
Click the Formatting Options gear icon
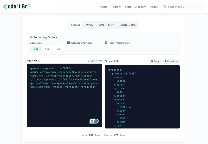pos(31,37)
